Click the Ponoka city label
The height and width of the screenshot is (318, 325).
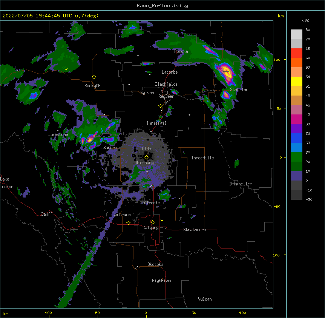181,51
